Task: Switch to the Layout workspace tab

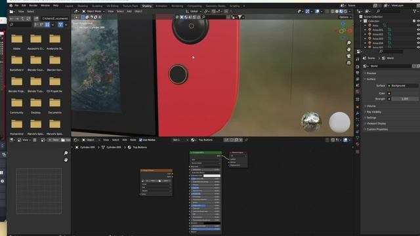Action: point(69,6)
